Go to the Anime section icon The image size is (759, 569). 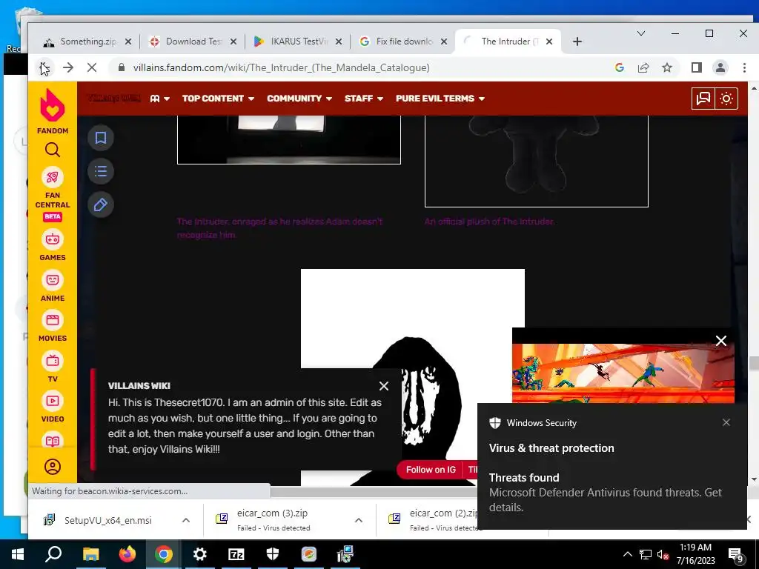(53, 279)
